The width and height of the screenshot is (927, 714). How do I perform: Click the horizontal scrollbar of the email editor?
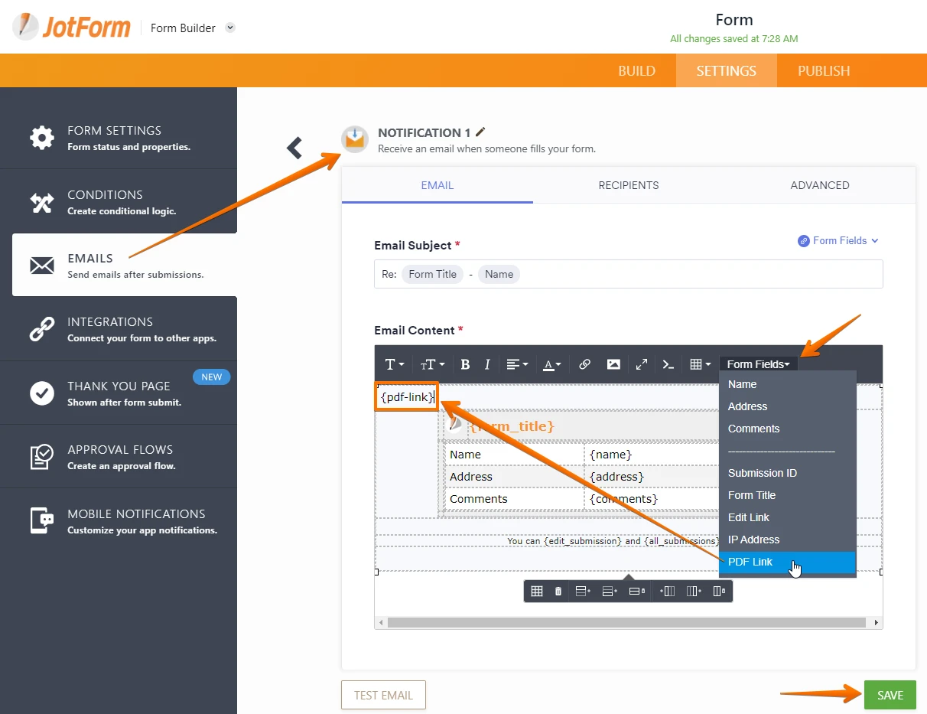click(626, 623)
